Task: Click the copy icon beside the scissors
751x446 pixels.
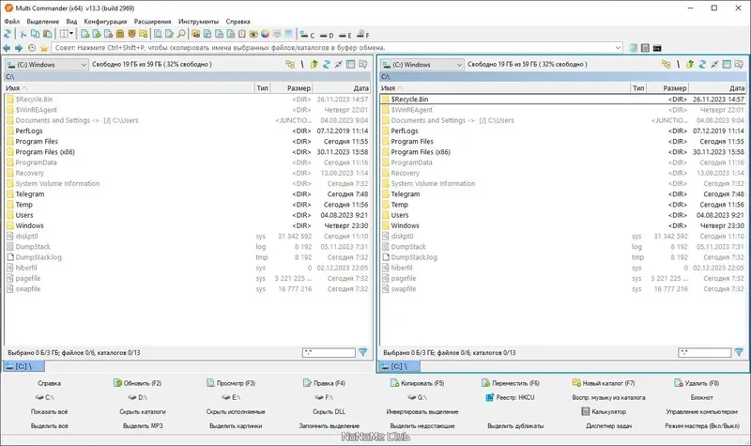Action: (x=36, y=34)
